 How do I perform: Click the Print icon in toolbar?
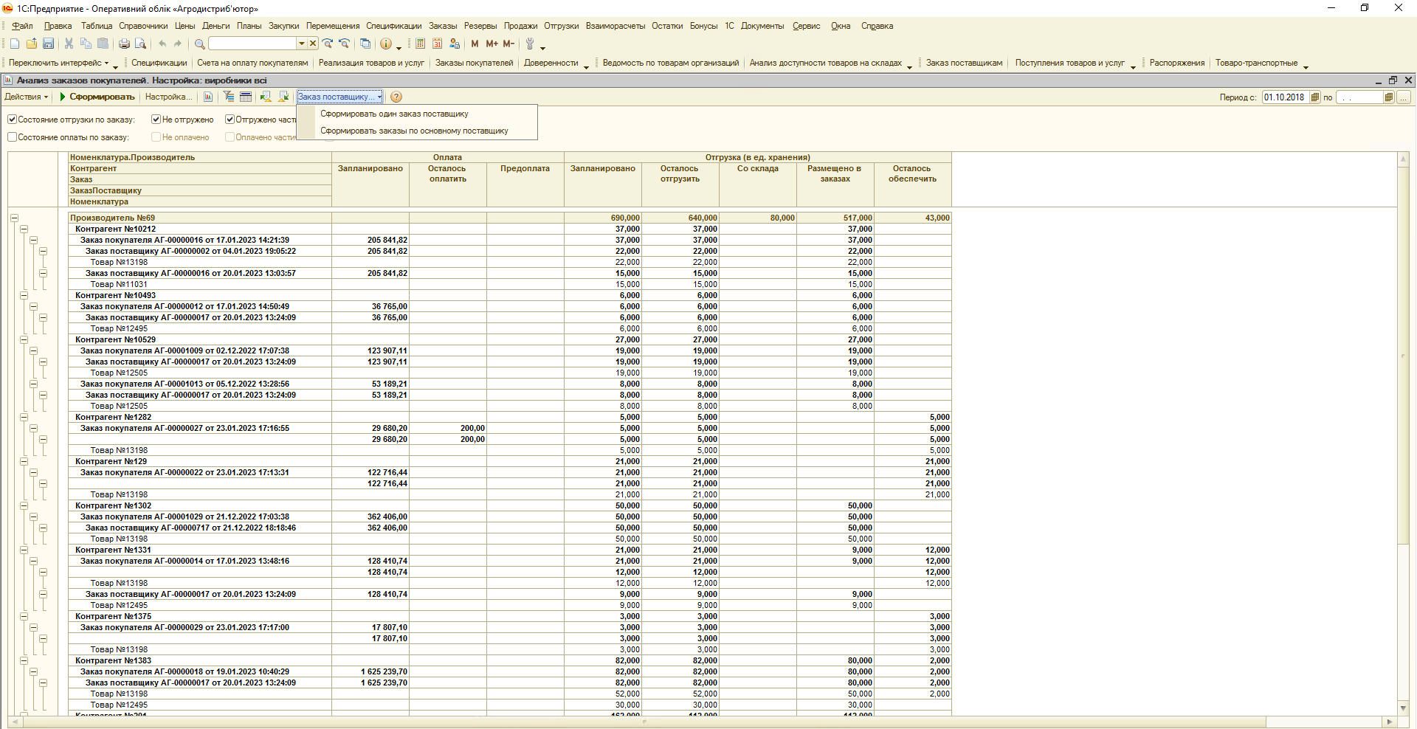(x=124, y=44)
